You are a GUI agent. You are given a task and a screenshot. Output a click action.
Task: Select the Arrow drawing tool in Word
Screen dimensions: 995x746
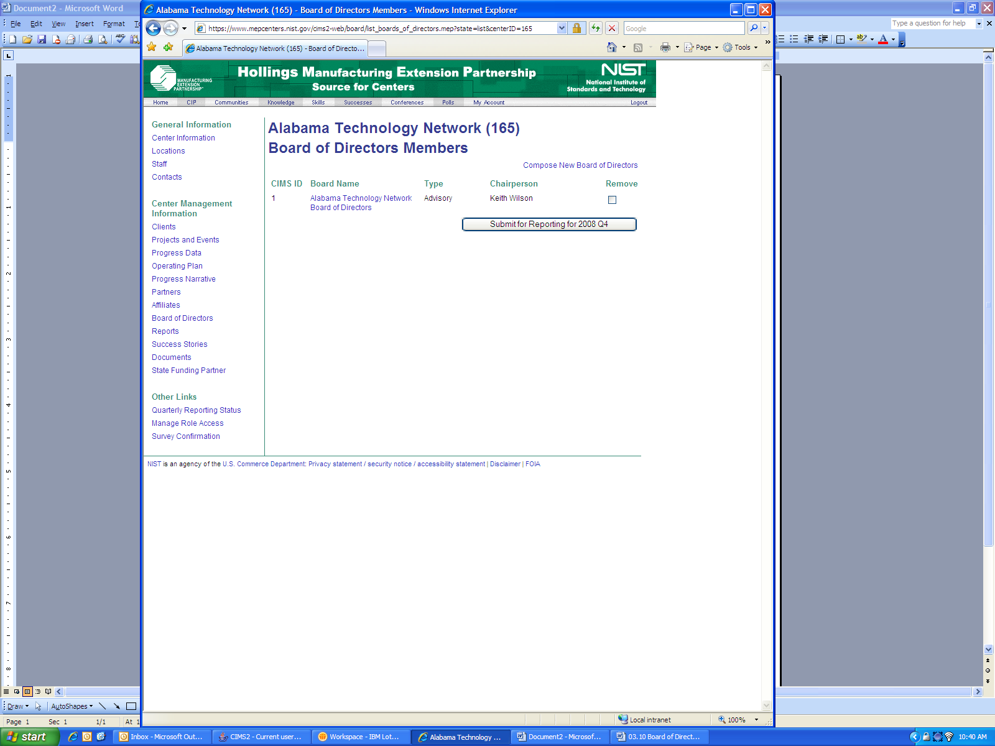pyautogui.click(x=117, y=706)
